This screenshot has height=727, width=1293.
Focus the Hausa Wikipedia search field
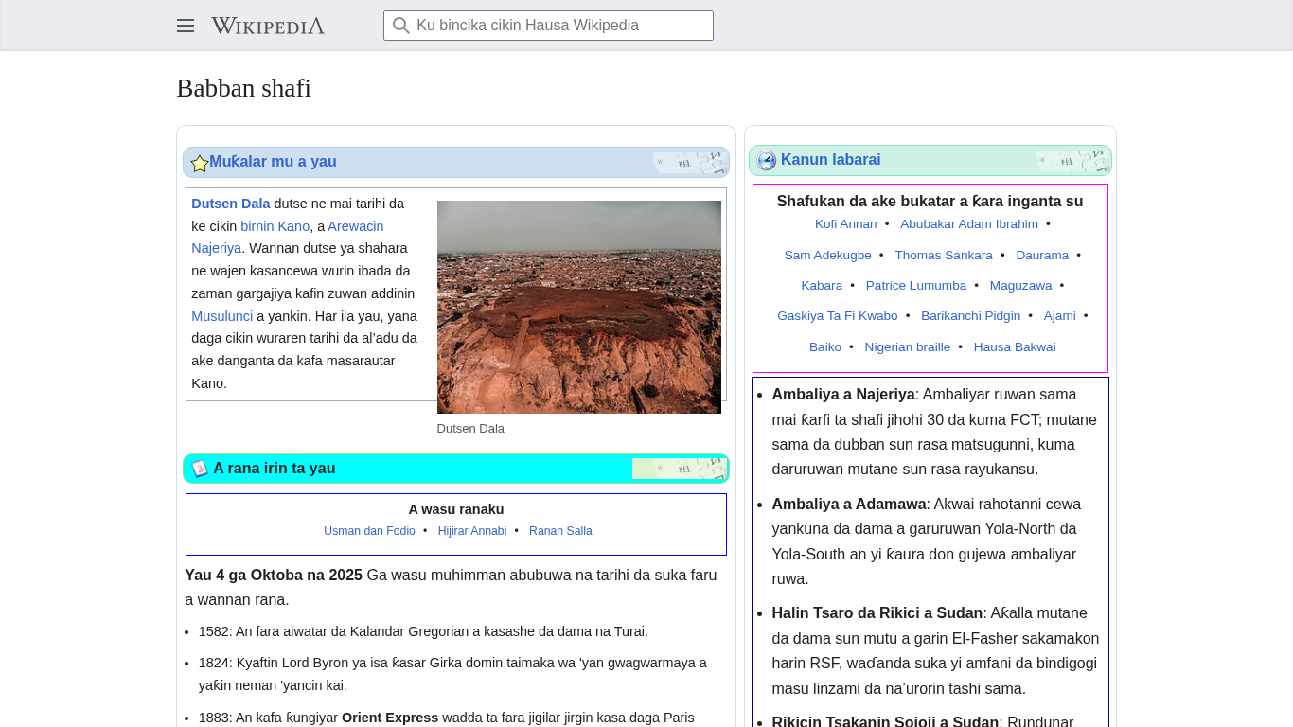pos(558,26)
